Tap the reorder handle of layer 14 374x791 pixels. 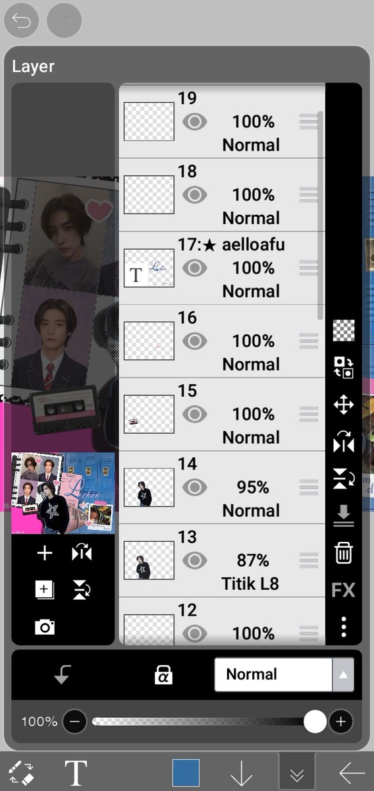[x=308, y=487]
